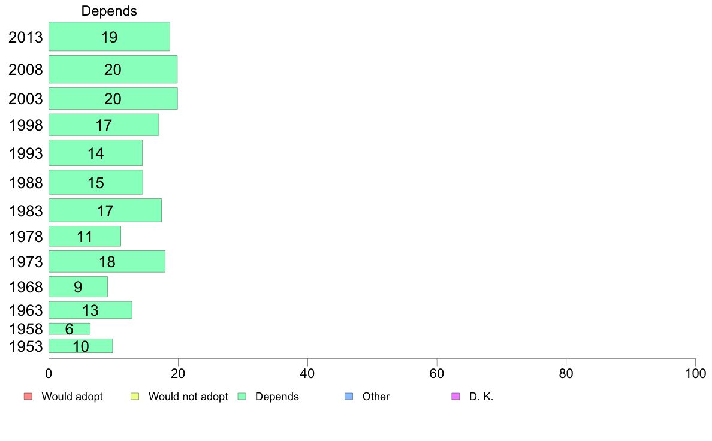Image resolution: width=712 pixels, height=441 pixels.
Task: Select the 1993 bar showing 14
Action: click(95, 153)
